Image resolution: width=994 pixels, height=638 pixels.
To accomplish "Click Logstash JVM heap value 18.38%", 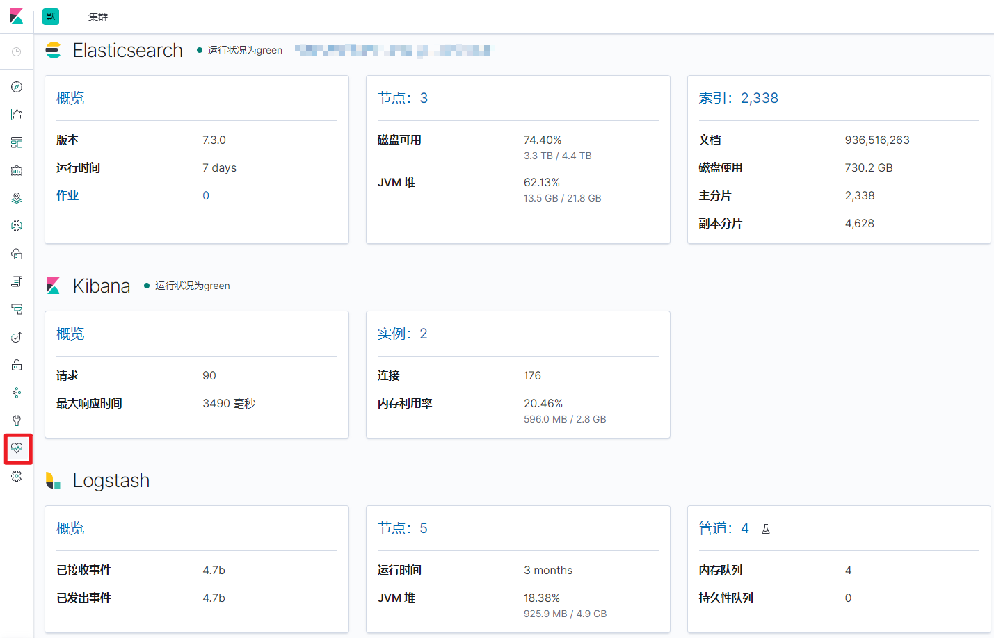I will [542, 598].
